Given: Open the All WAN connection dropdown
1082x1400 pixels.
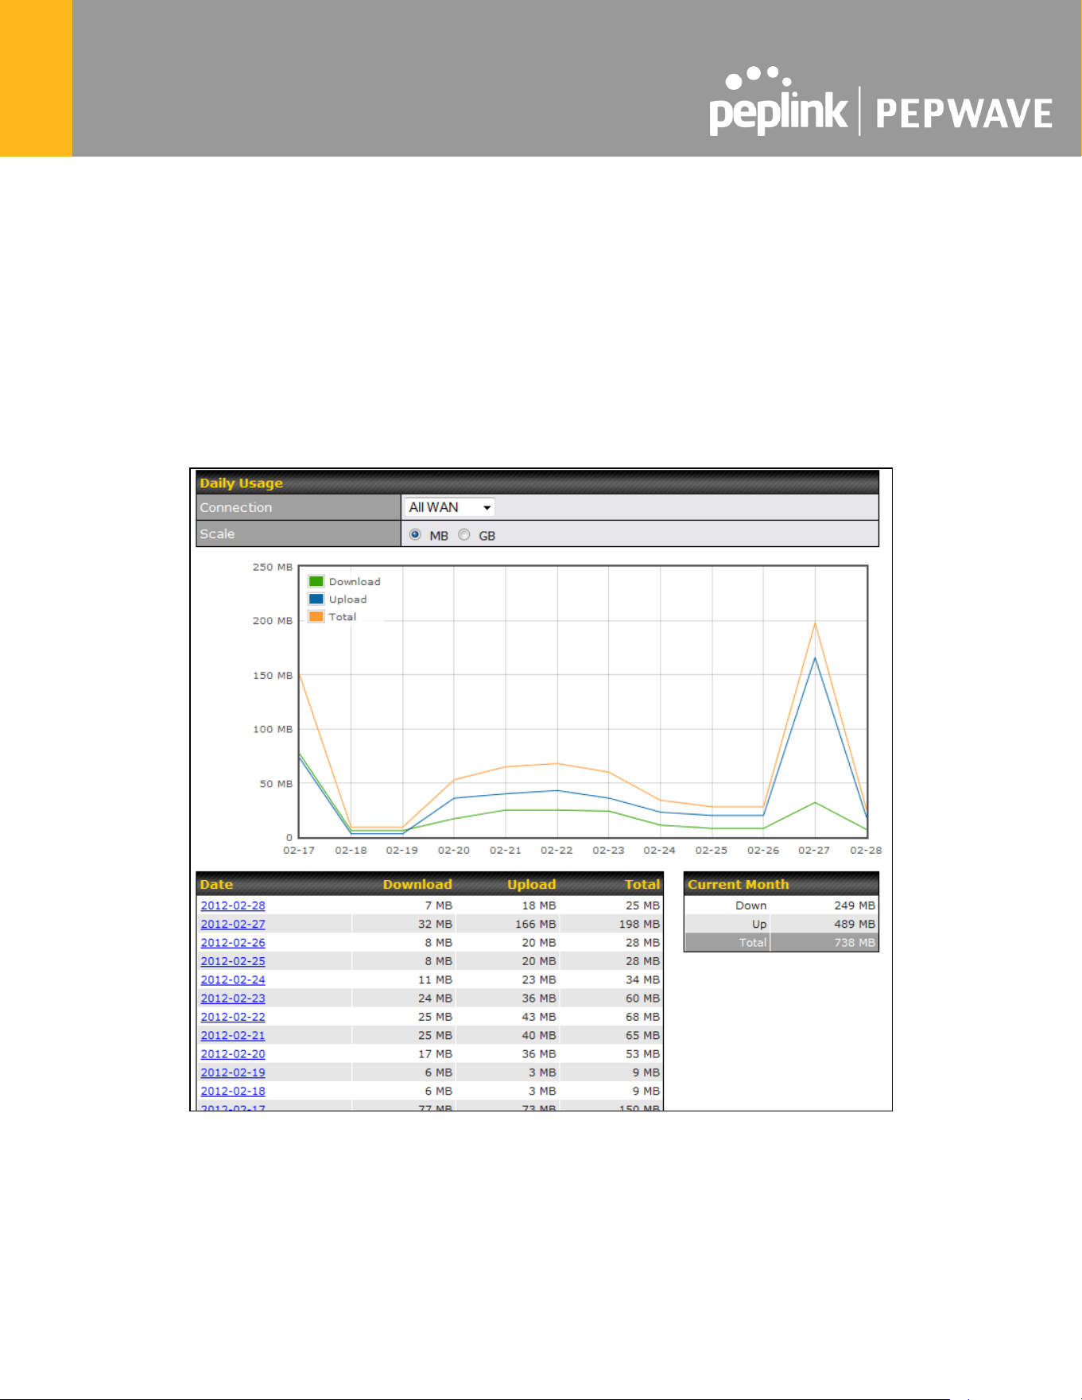Looking at the screenshot, I should tap(450, 507).
